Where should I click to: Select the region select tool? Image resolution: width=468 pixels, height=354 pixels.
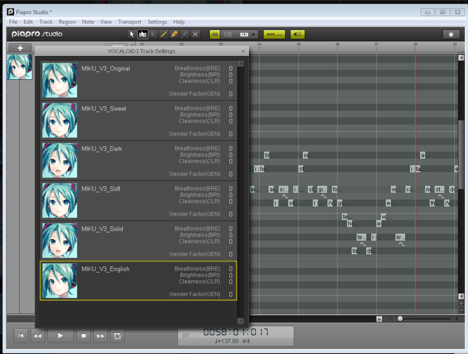point(143,34)
